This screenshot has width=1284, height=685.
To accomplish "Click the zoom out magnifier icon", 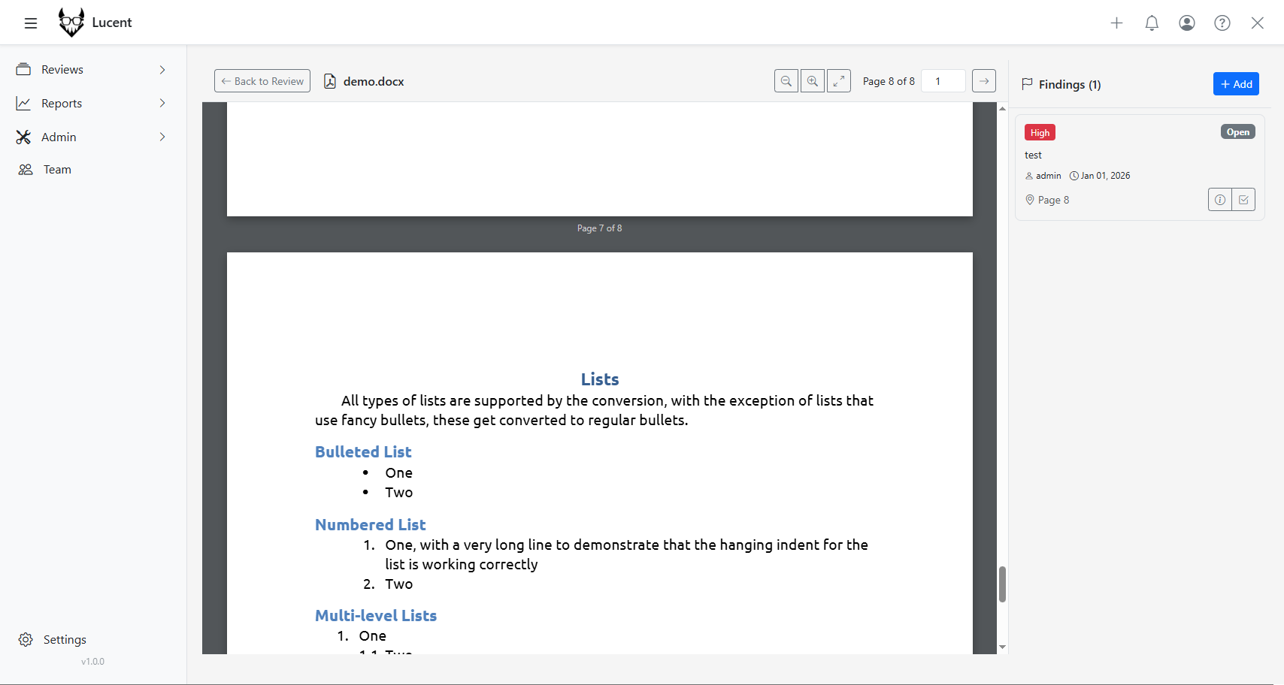I will click(786, 81).
